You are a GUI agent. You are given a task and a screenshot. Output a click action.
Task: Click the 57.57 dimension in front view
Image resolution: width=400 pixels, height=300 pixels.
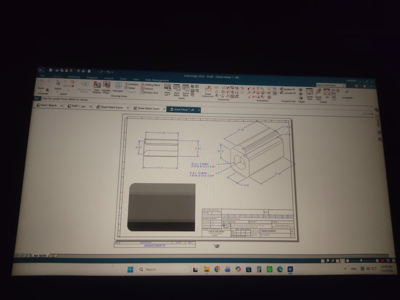tap(160, 168)
